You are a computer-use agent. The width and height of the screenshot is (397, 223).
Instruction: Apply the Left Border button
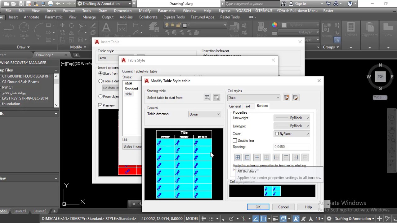276,157
